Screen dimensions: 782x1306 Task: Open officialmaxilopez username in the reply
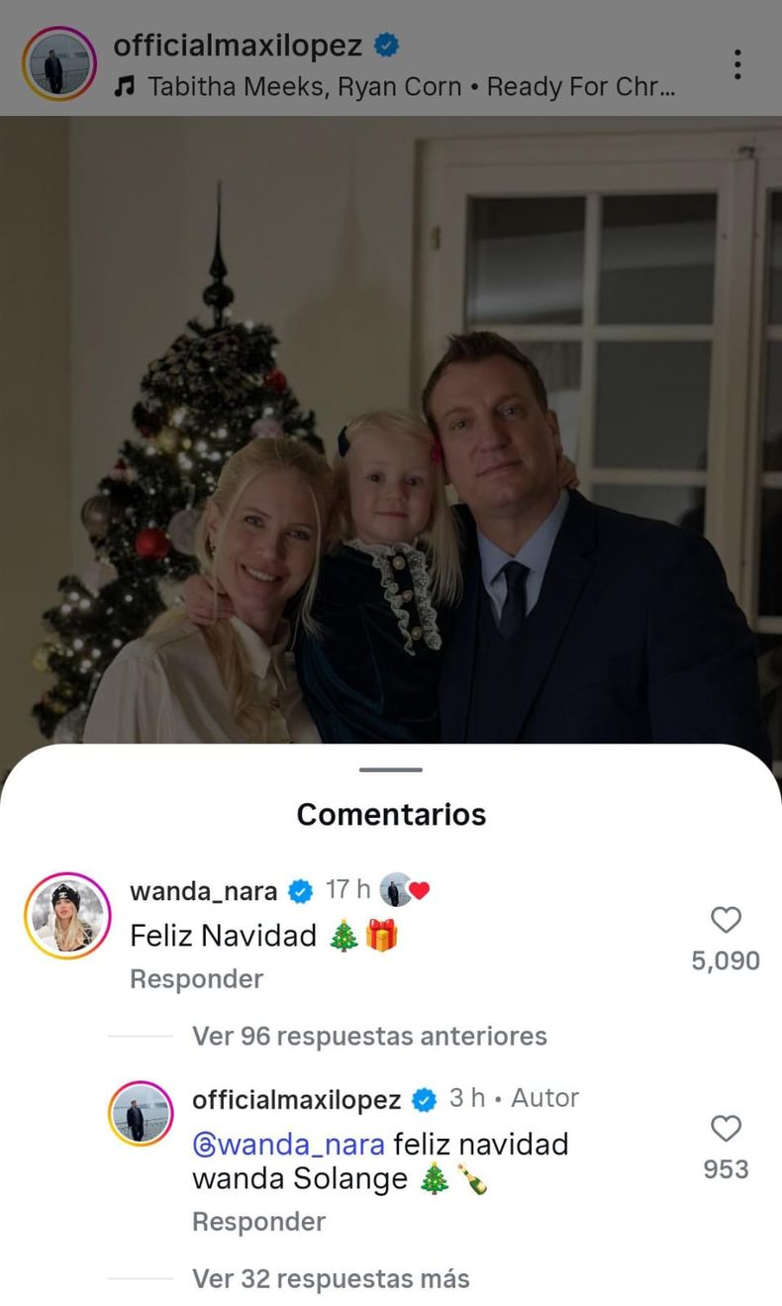point(296,1099)
